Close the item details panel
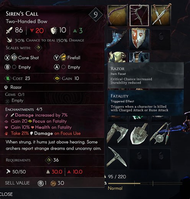The image size is (190, 199). [x=6, y=194]
